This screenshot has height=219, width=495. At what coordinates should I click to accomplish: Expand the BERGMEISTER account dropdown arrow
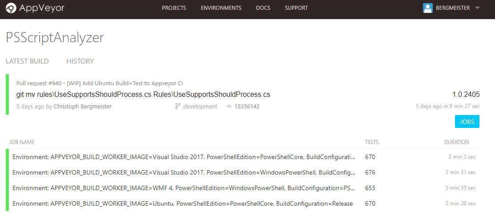tap(477, 8)
